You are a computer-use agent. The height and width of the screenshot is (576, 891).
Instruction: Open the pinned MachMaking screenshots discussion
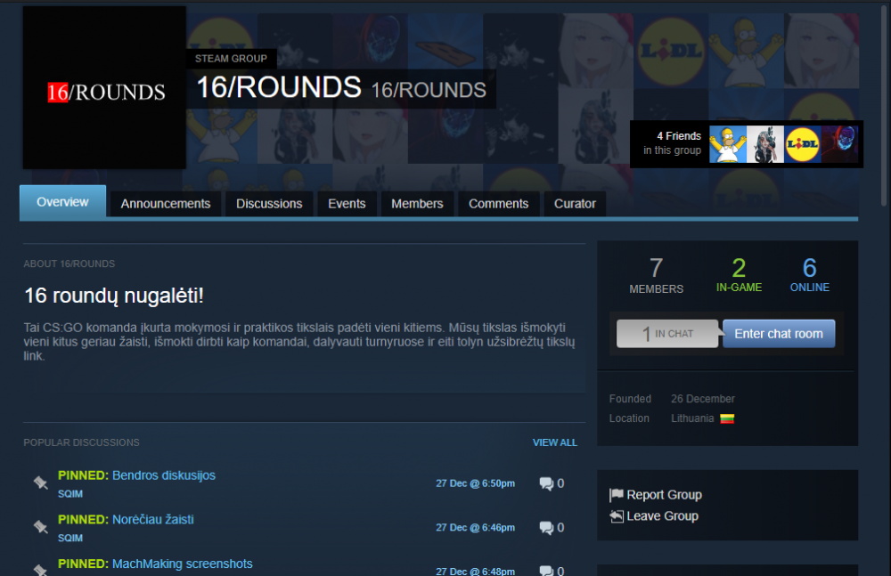tap(183, 564)
